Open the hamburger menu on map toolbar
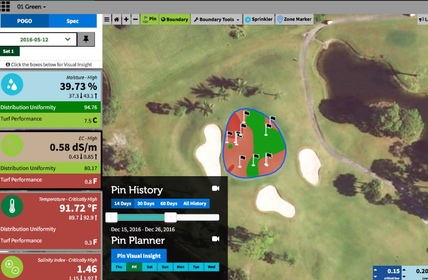Viewport: 428px width, 280px height. (x=107, y=19)
